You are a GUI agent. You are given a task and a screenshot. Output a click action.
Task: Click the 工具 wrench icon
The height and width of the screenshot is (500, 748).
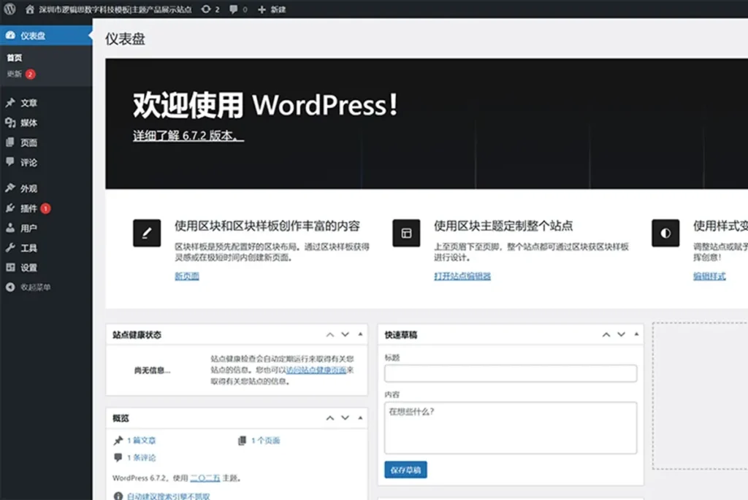coord(10,247)
